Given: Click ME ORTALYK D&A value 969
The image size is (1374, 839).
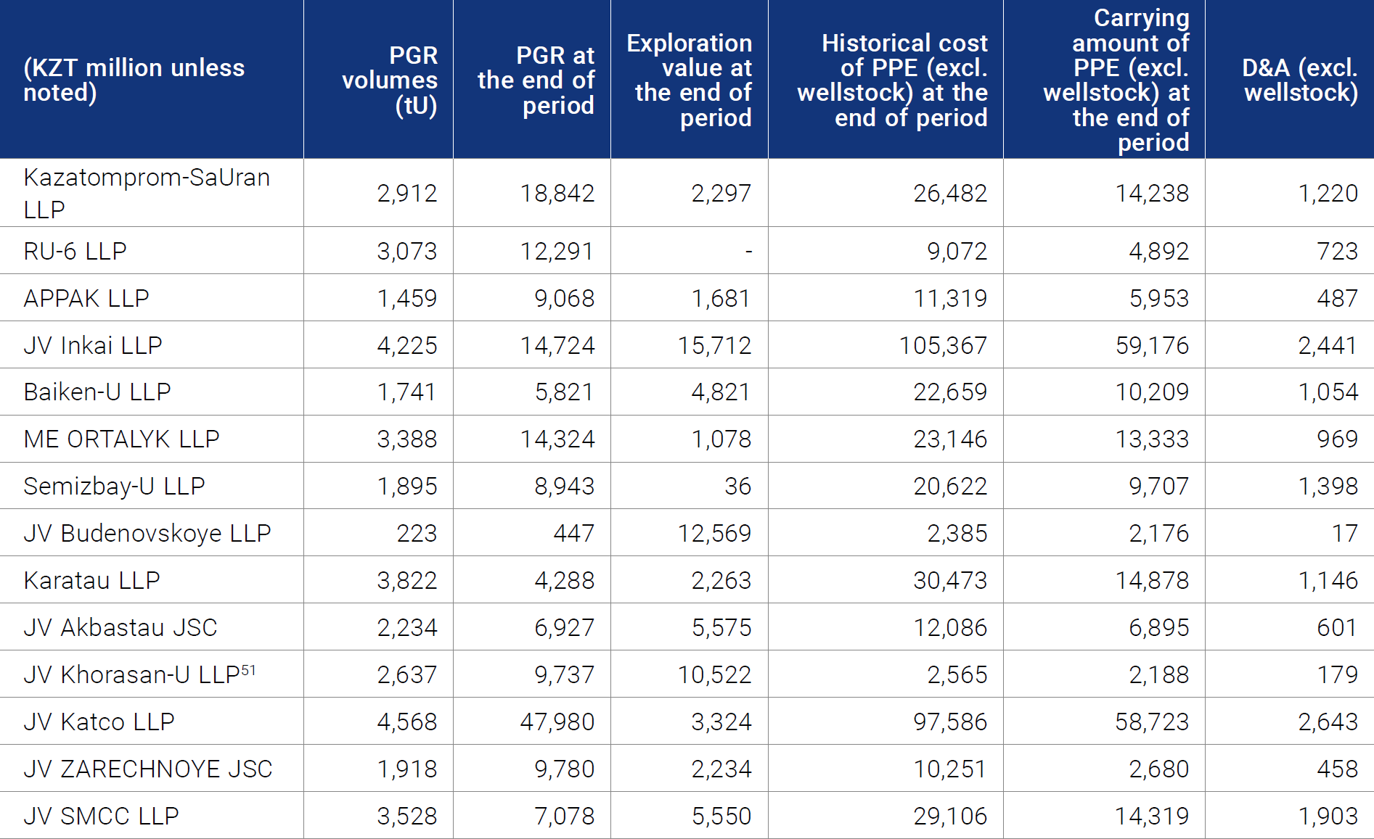Looking at the screenshot, I should (1338, 439).
